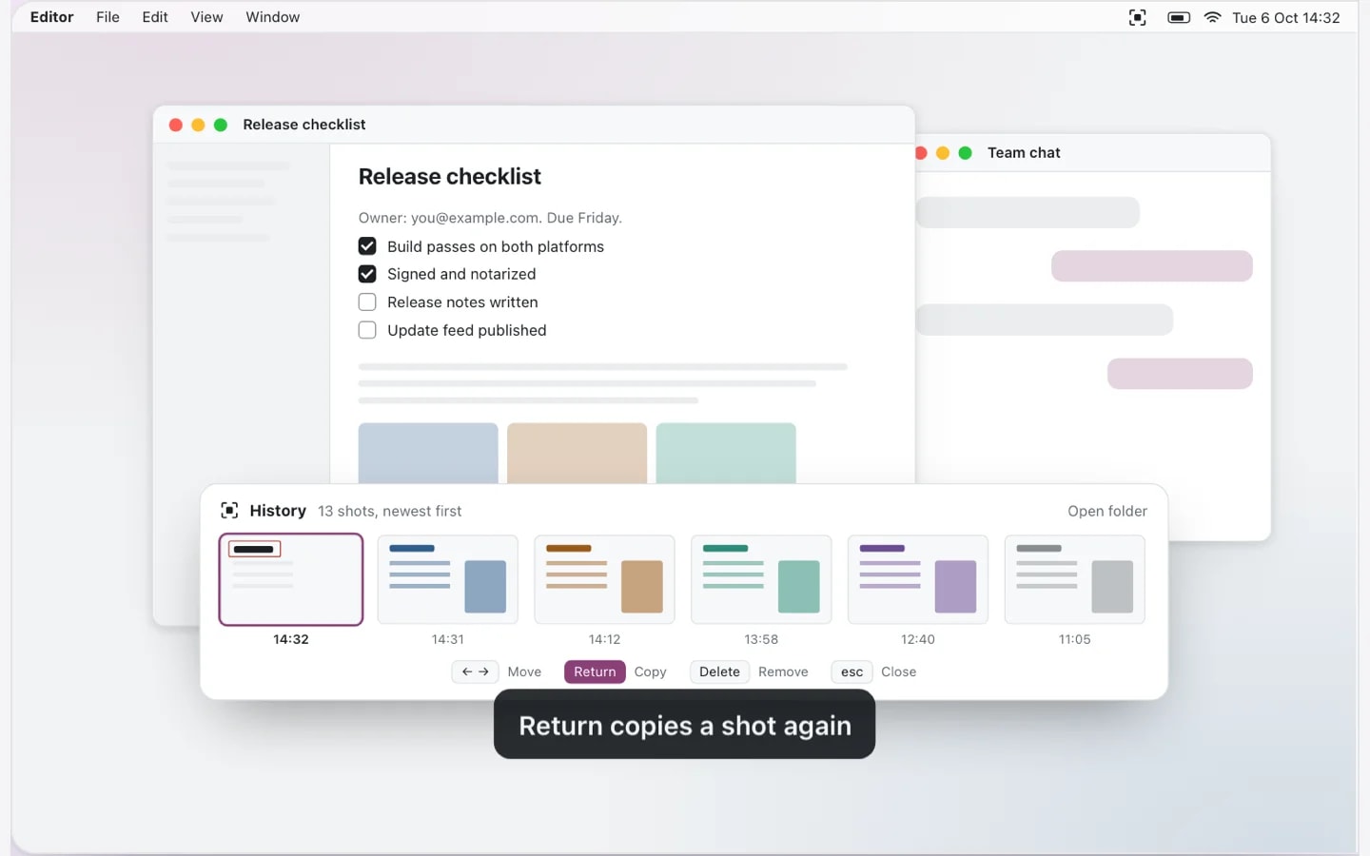Click Open folder in History panel
Screen dimensions: 1370x856
1107,511
